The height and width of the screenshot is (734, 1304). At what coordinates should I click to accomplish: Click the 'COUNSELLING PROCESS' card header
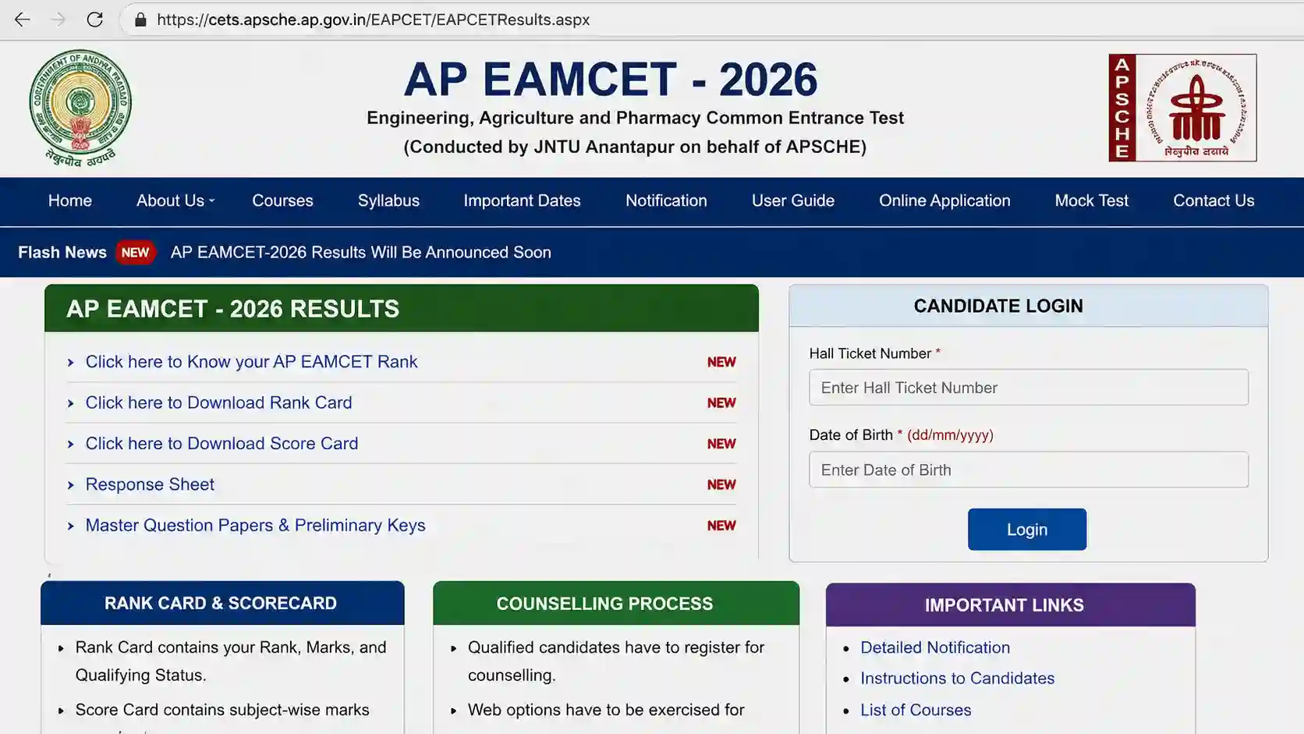pos(616,603)
